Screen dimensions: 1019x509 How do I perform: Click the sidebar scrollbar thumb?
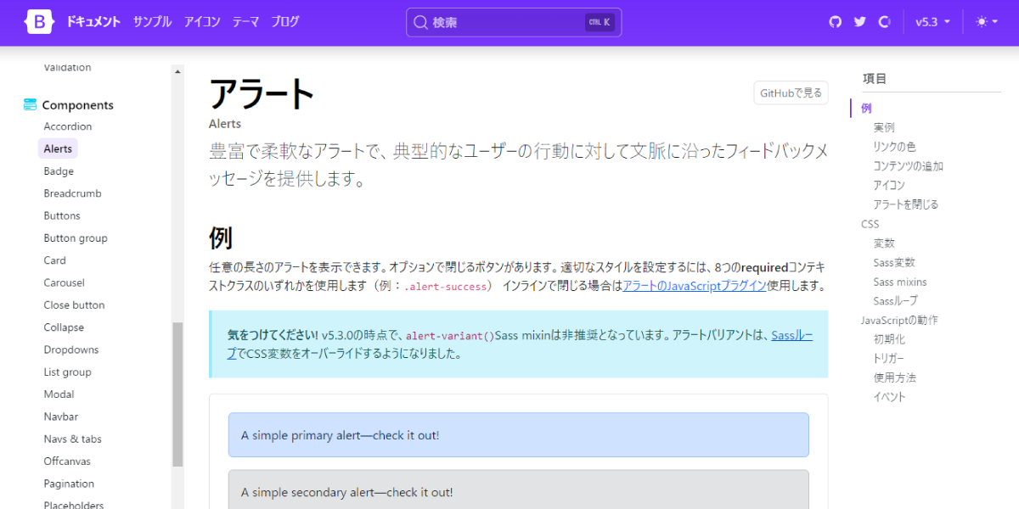coord(177,394)
